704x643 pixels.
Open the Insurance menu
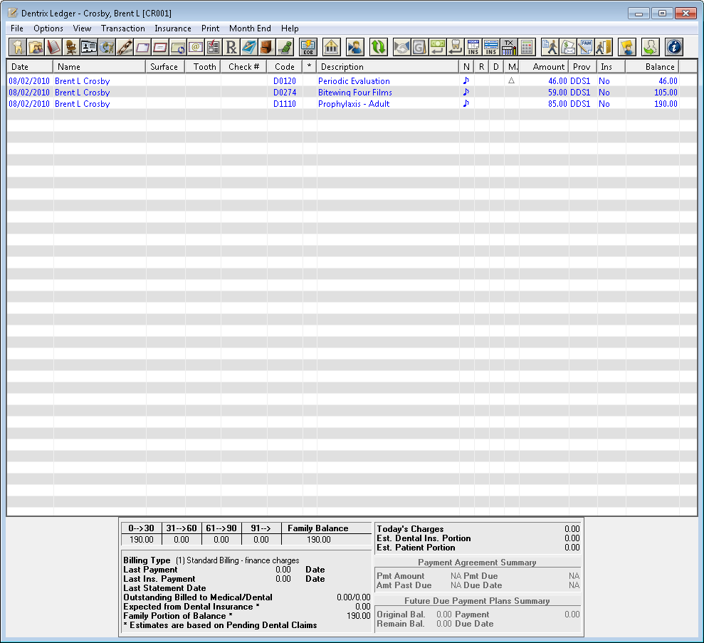(172, 28)
